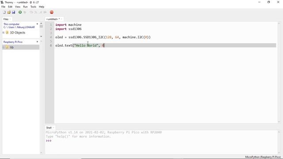Create a new file with toolbar icon
The image size is (283, 159).
click(x=4, y=12)
